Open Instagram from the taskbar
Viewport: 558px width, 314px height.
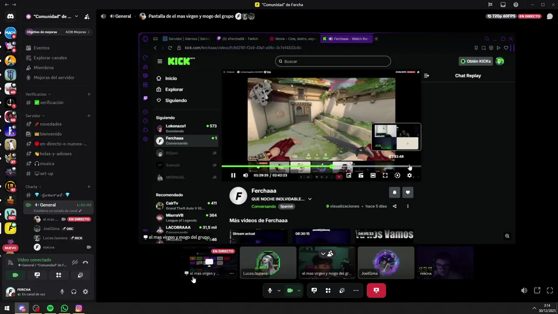tap(78, 308)
